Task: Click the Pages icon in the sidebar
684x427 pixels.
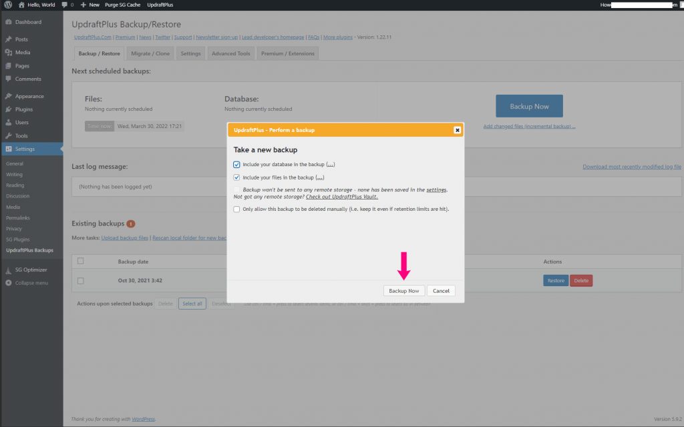Action: [8, 66]
